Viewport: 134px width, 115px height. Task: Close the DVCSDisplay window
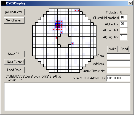click(130, 3)
